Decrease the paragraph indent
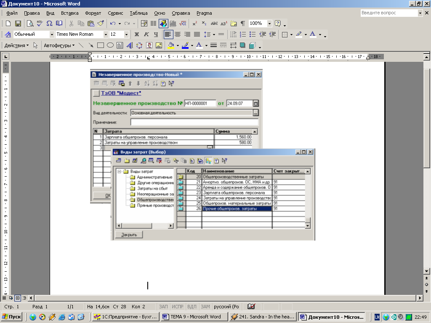Viewport: 431px width, 323px height. (263, 34)
